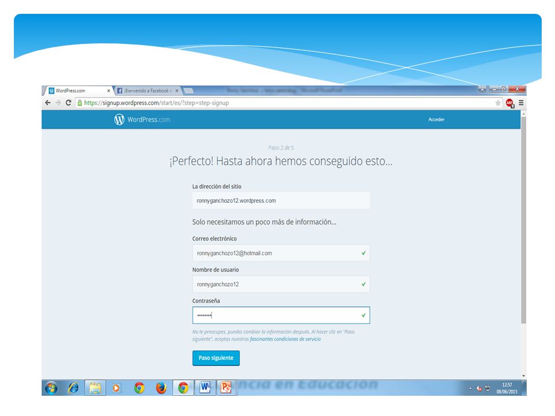555x416 pixels.
Task: Click the "Contraseña" label
Action: 206,301
